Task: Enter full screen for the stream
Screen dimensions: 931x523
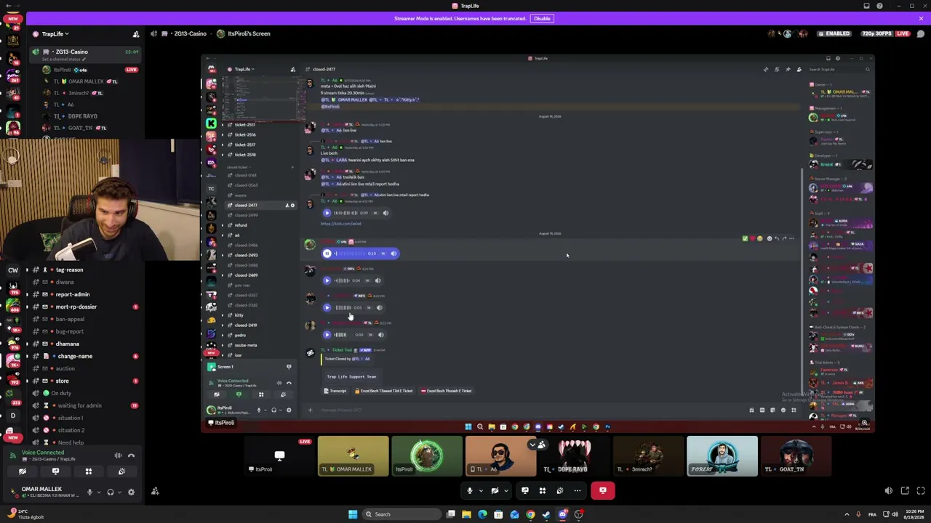Action: click(x=921, y=491)
